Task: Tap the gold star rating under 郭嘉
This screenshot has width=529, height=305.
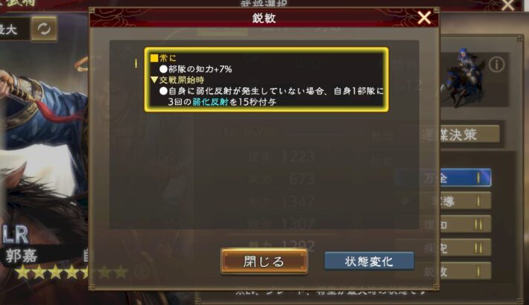Action: pos(72,272)
